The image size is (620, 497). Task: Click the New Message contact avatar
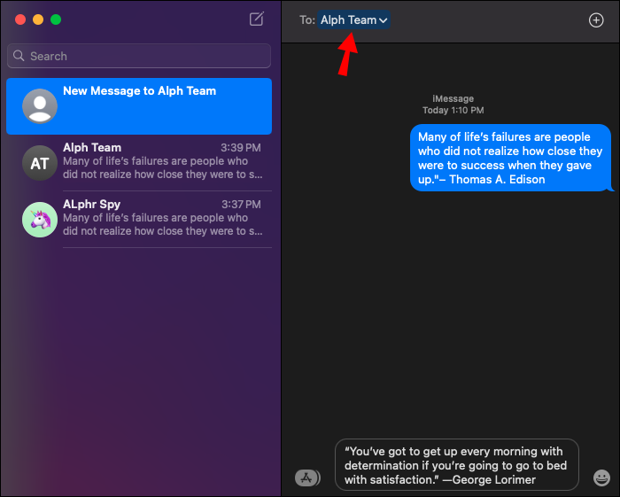[x=40, y=106]
